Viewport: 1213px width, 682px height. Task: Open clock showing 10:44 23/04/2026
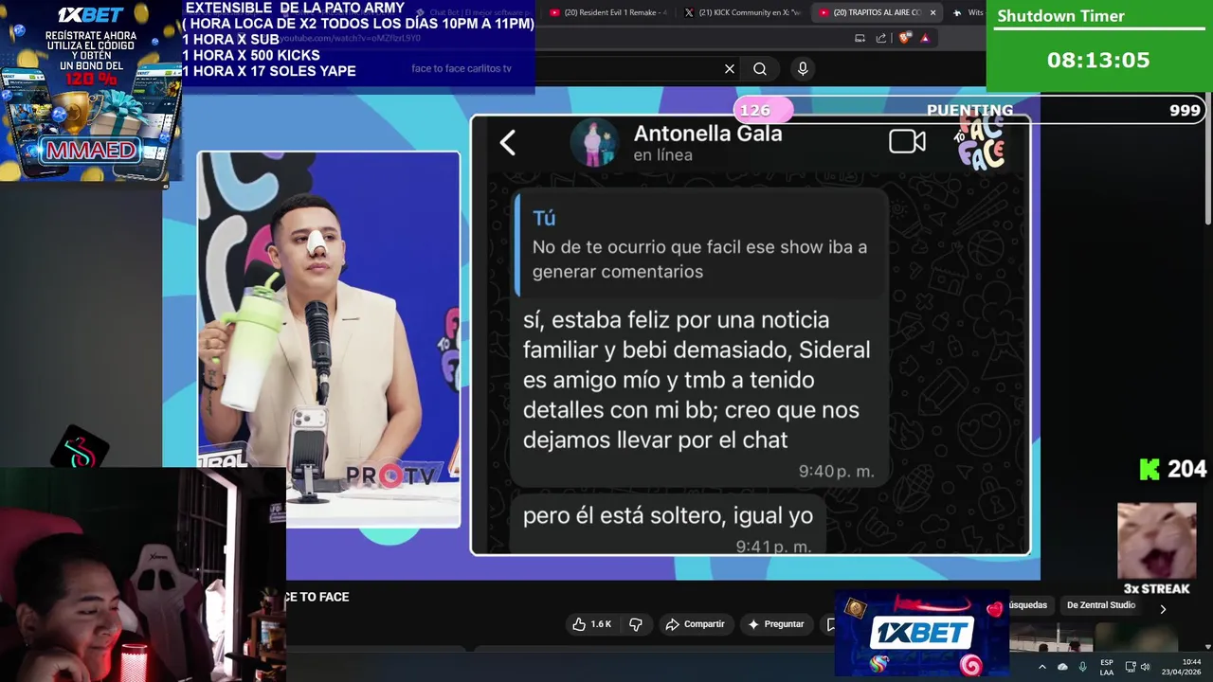pos(1182,667)
